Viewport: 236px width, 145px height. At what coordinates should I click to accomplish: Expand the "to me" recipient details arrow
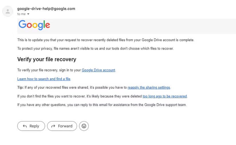pyautogui.click(x=28, y=14)
